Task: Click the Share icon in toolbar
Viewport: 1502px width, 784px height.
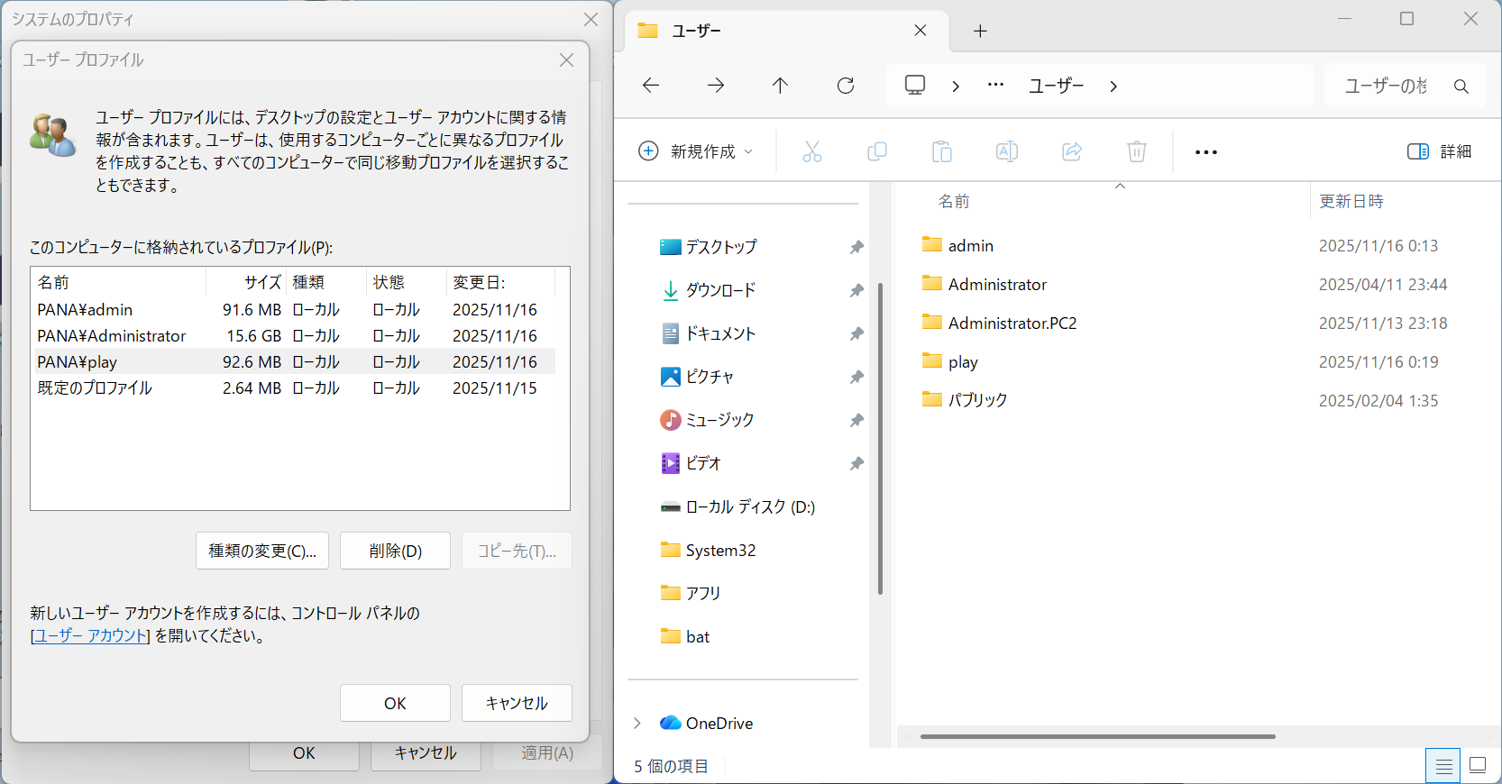Action: [1071, 151]
